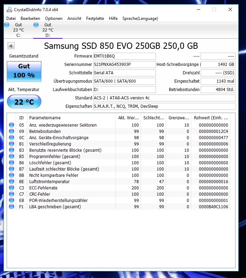Viewport: 246px width, 278px height.
Task: Click the Seriennummer field value
Action: point(125,65)
